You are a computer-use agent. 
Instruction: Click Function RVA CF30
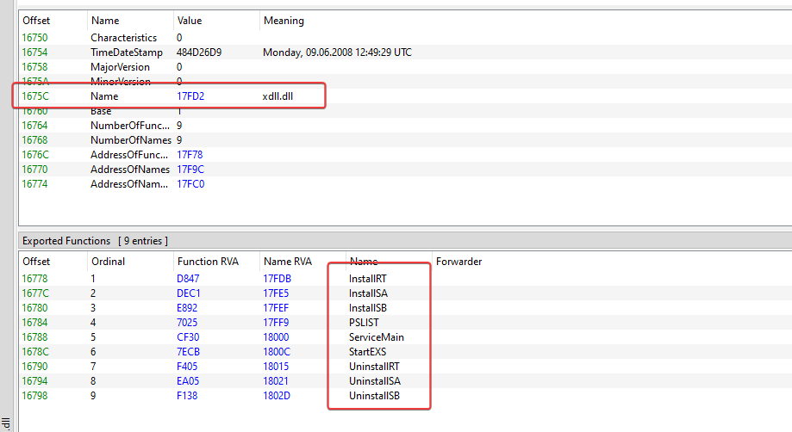188,337
